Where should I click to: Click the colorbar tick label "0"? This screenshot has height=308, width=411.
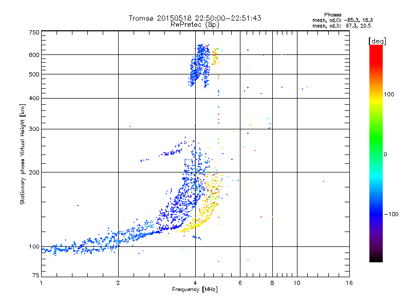(385, 155)
